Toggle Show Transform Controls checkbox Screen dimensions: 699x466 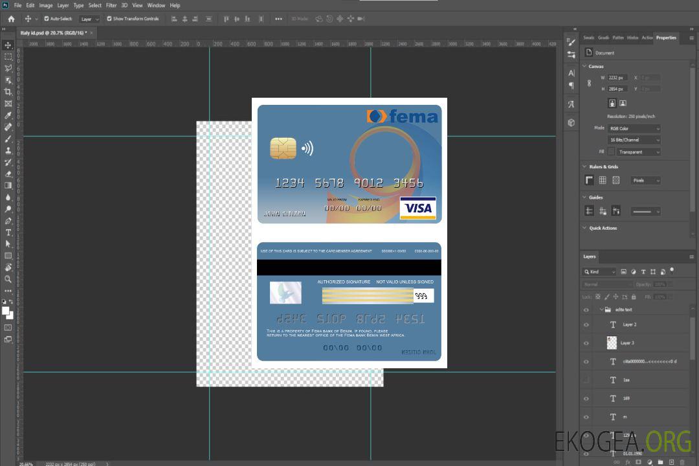click(109, 19)
